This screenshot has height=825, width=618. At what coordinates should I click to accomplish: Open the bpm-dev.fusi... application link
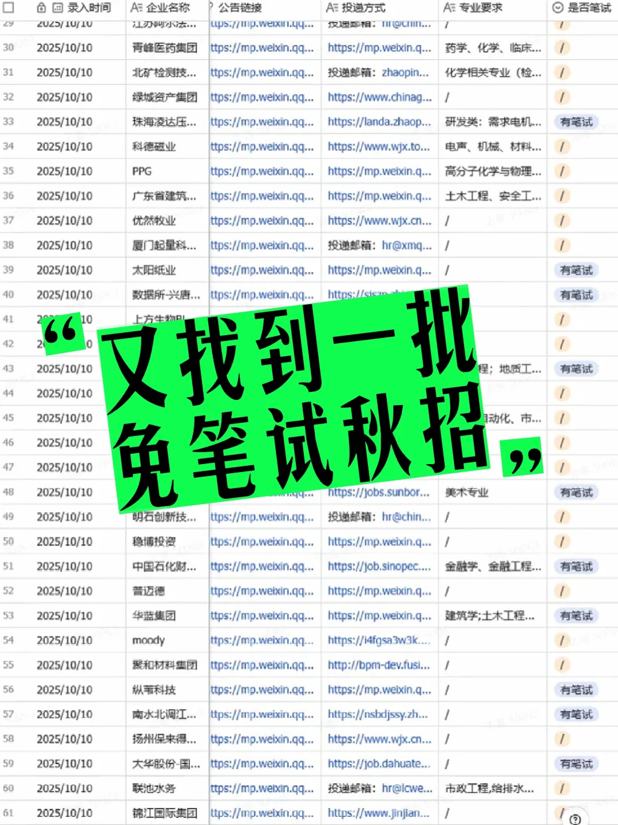379,665
